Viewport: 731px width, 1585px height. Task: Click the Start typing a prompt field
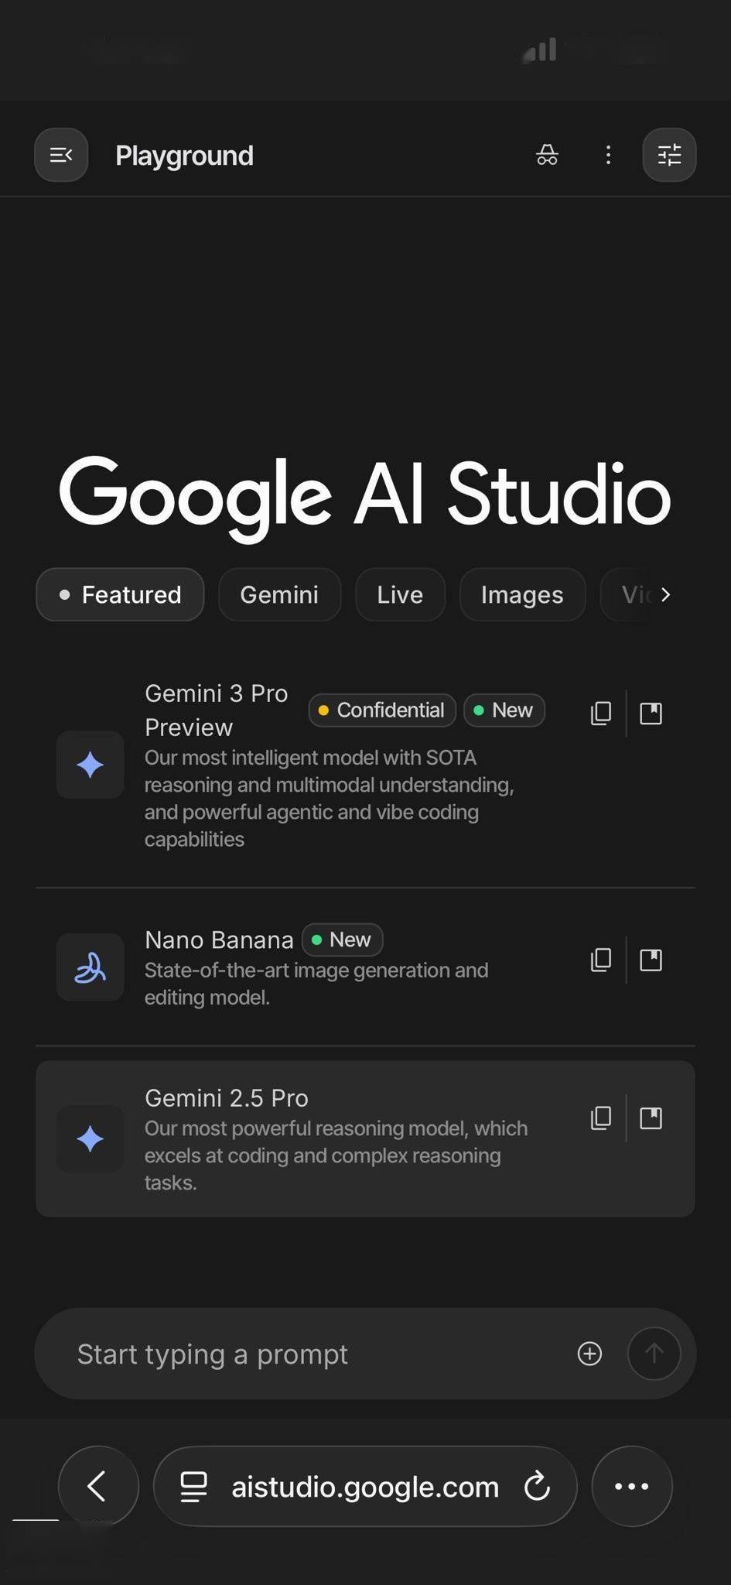(x=309, y=1354)
